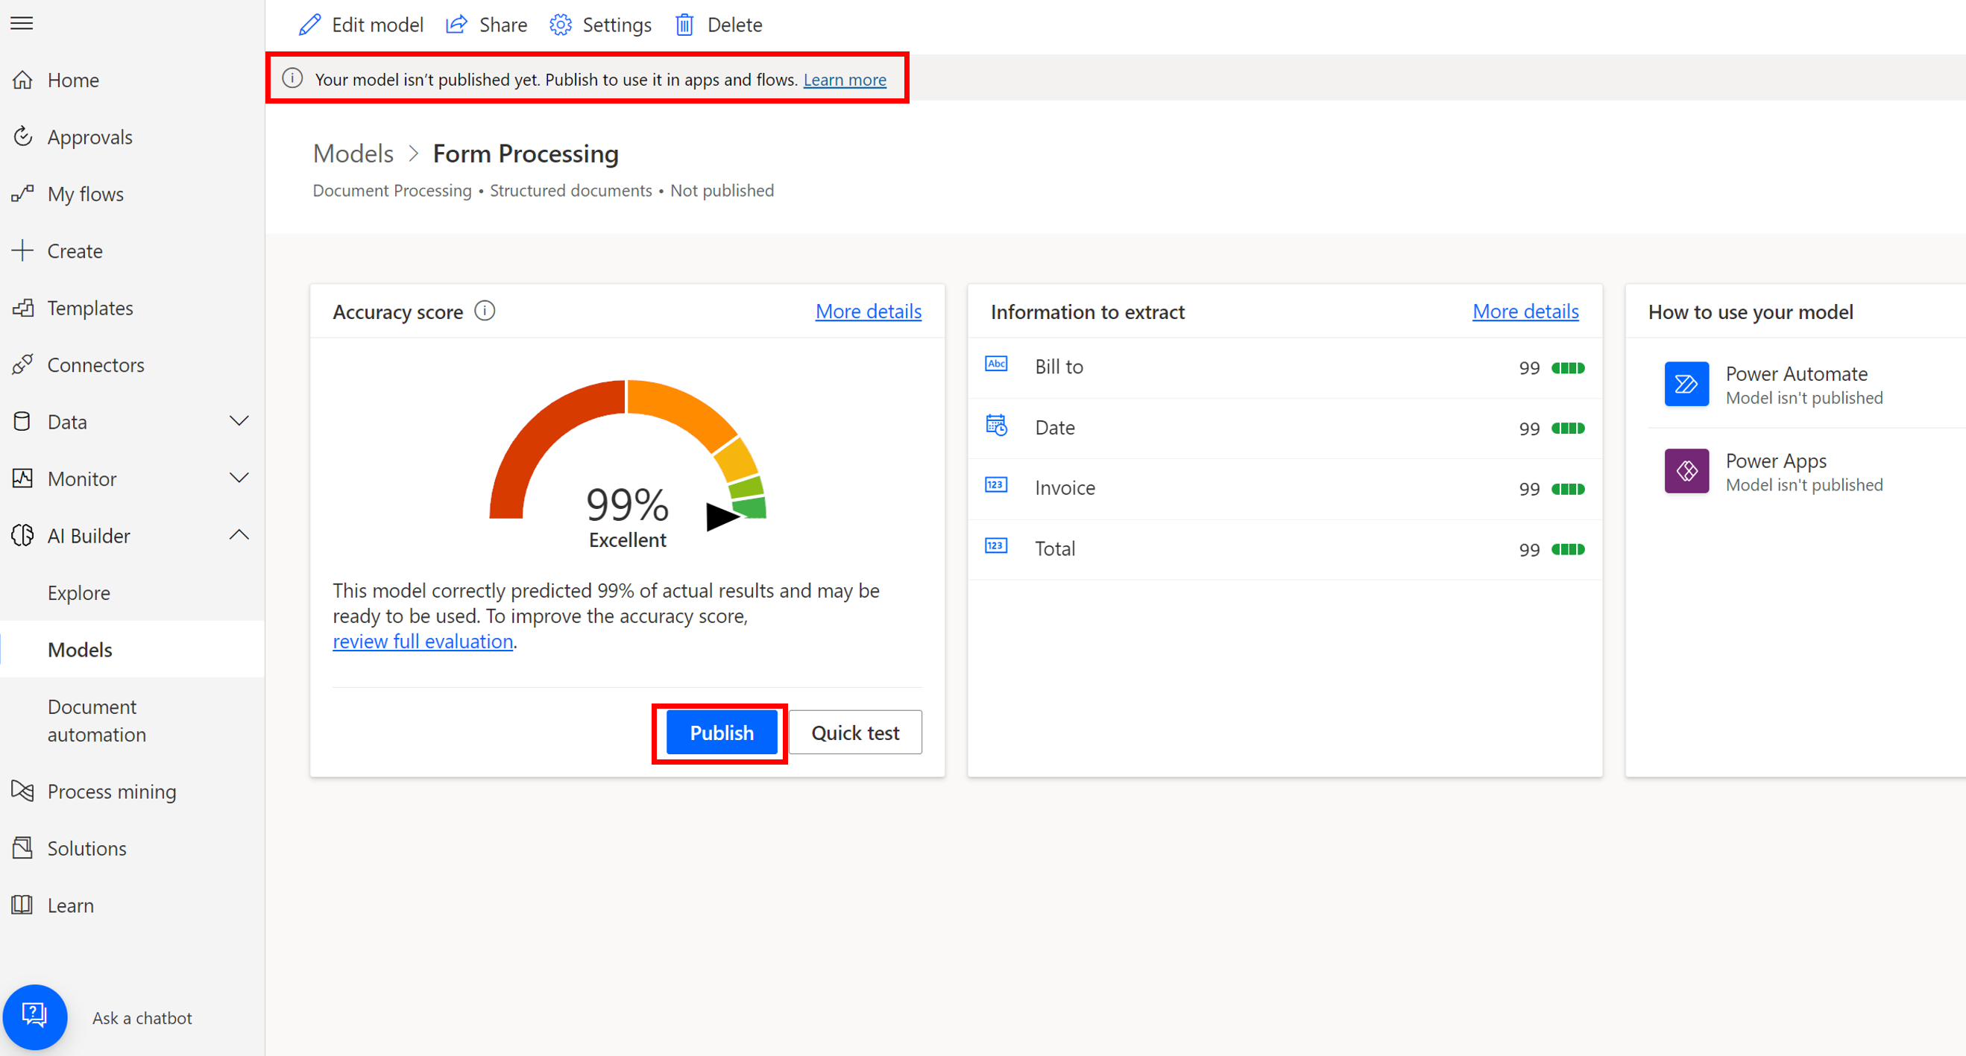Select the Power Automate icon
The image size is (1966, 1056).
click(1686, 384)
